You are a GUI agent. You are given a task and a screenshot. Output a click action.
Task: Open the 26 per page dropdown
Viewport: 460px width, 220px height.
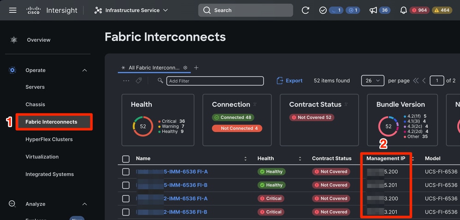tap(372, 81)
